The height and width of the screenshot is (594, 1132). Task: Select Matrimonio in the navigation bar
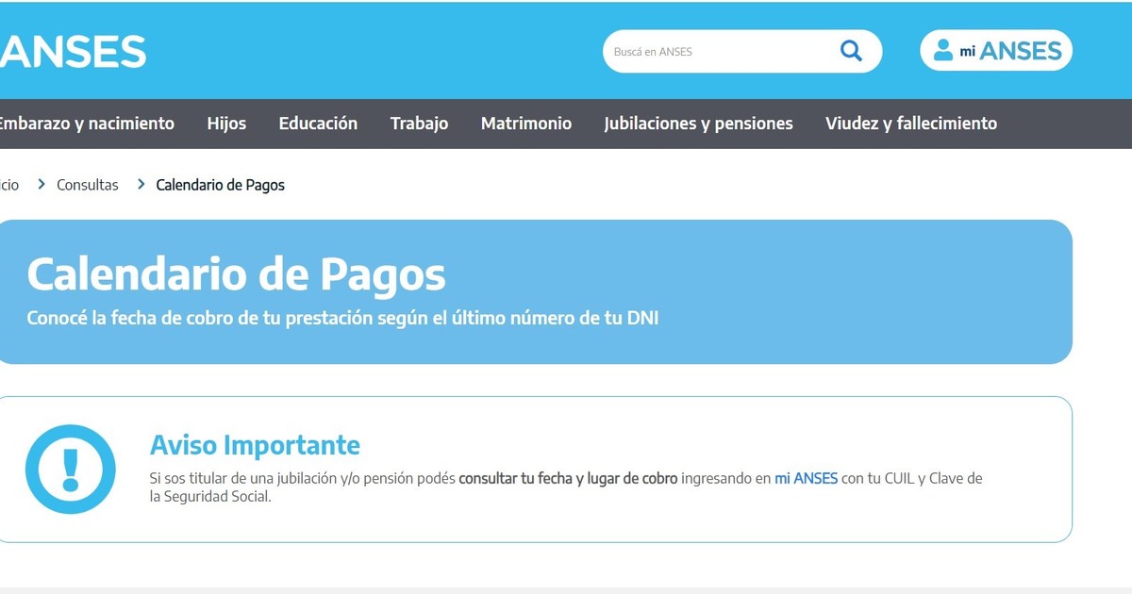coord(525,124)
